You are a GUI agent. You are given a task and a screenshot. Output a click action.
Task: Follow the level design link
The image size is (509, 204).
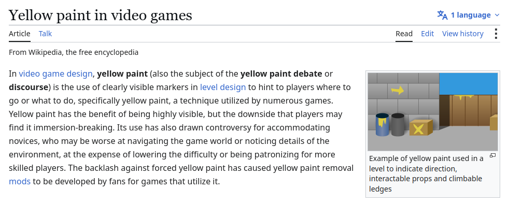(x=223, y=87)
